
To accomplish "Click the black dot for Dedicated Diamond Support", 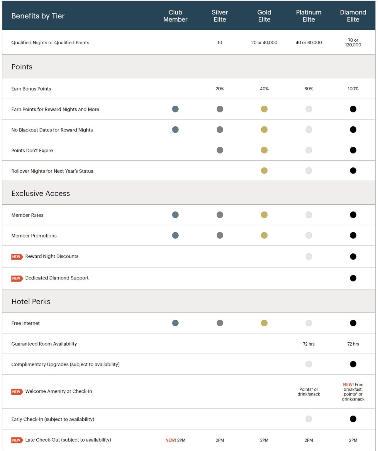I will click(x=353, y=278).
